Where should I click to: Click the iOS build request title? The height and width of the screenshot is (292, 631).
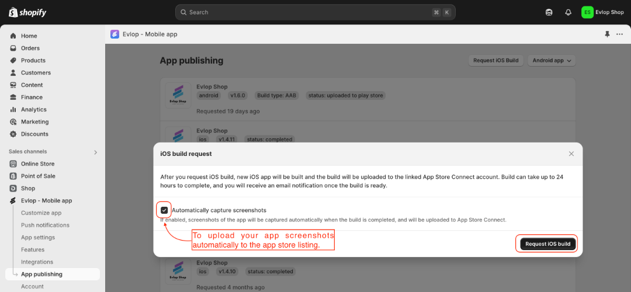click(186, 154)
